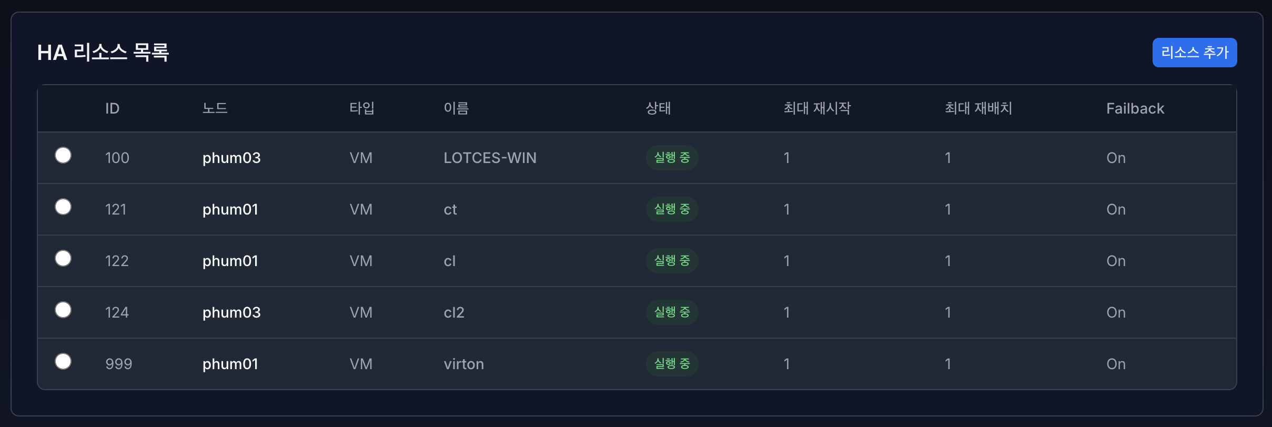This screenshot has width=1272, height=427.
Task: Select the radio button for VM 100
Action: tap(63, 155)
